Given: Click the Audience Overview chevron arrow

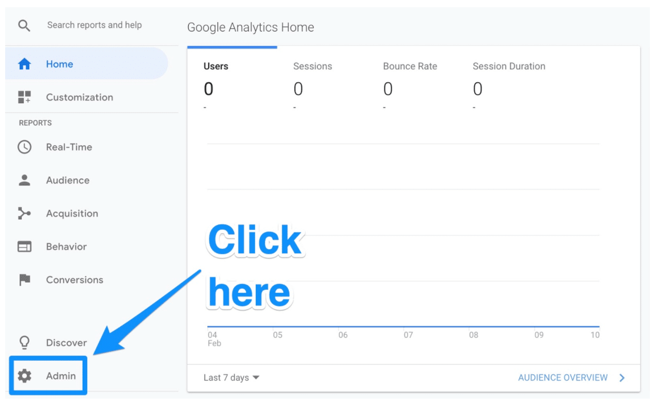Looking at the screenshot, I should click(622, 378).
